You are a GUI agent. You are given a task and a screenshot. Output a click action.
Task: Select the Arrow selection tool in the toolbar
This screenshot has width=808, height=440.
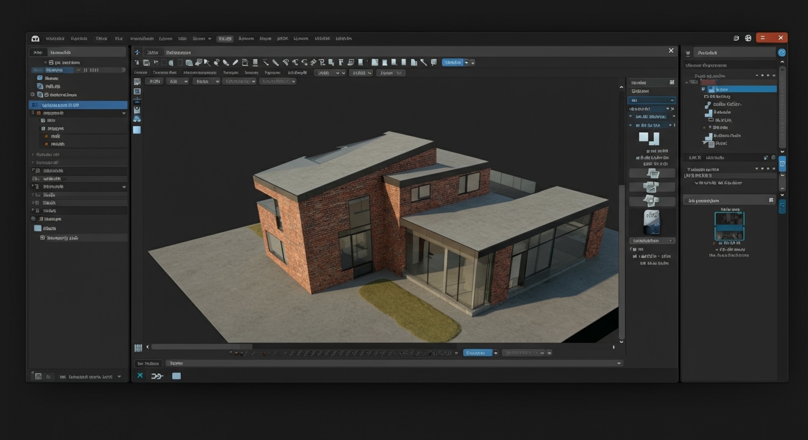pyautogui.click(x=207, y=62)
